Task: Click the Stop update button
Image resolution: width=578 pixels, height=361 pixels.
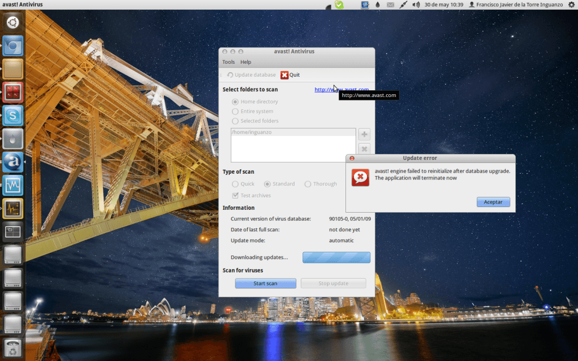Action: pyautogui.click(x=333, y=283)
